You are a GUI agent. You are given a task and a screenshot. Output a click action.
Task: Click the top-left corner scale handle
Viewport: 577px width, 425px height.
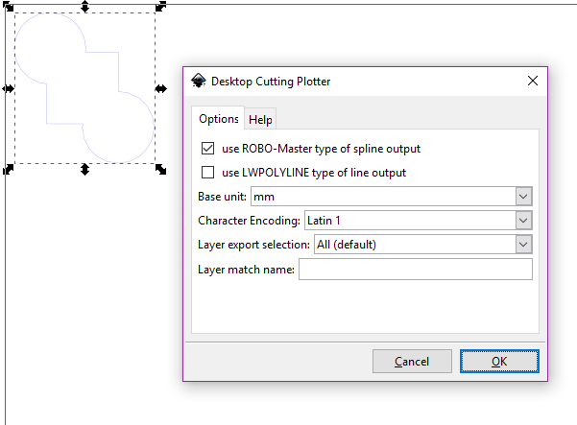9,7
